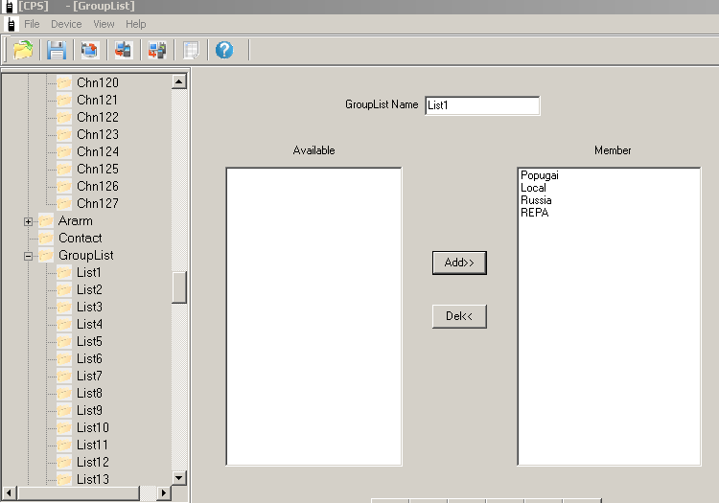Click the Open file folder toolbar icon
Viewport: 719px width, 503px height.
click(x=23, y=50)
